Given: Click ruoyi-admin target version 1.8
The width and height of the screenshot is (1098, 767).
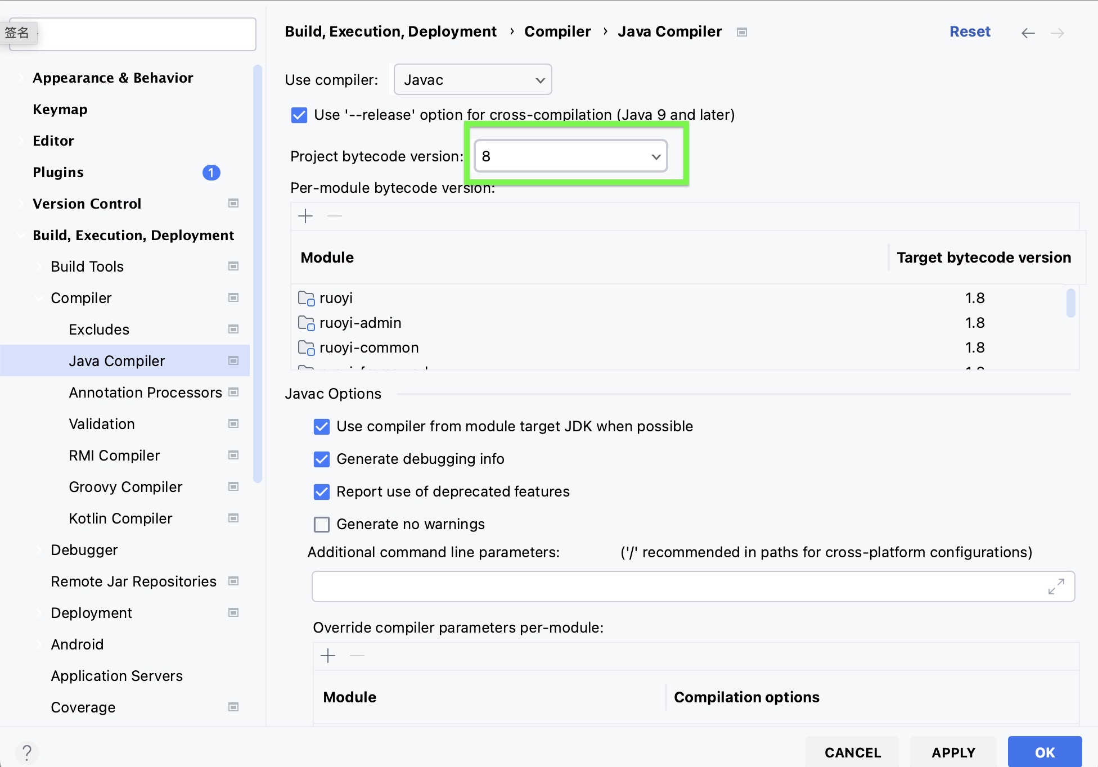Looking at the screenshot, I should 975,323.
